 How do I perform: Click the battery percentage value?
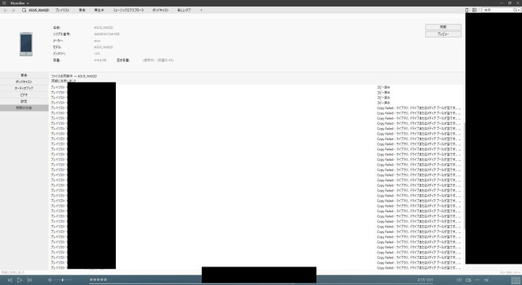point(97,54)
